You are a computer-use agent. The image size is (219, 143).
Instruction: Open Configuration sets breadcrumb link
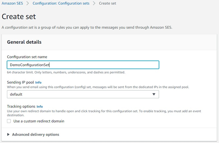coord(61,3)
